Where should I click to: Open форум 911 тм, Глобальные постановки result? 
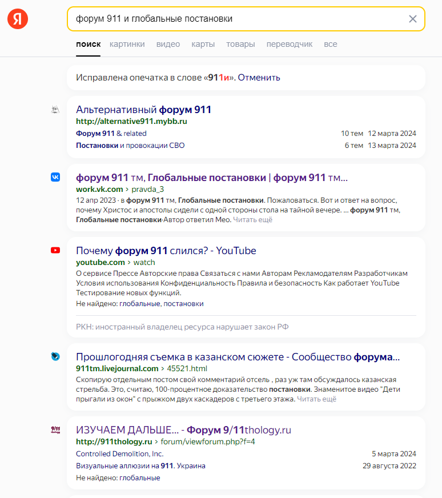tap(212, 178)
